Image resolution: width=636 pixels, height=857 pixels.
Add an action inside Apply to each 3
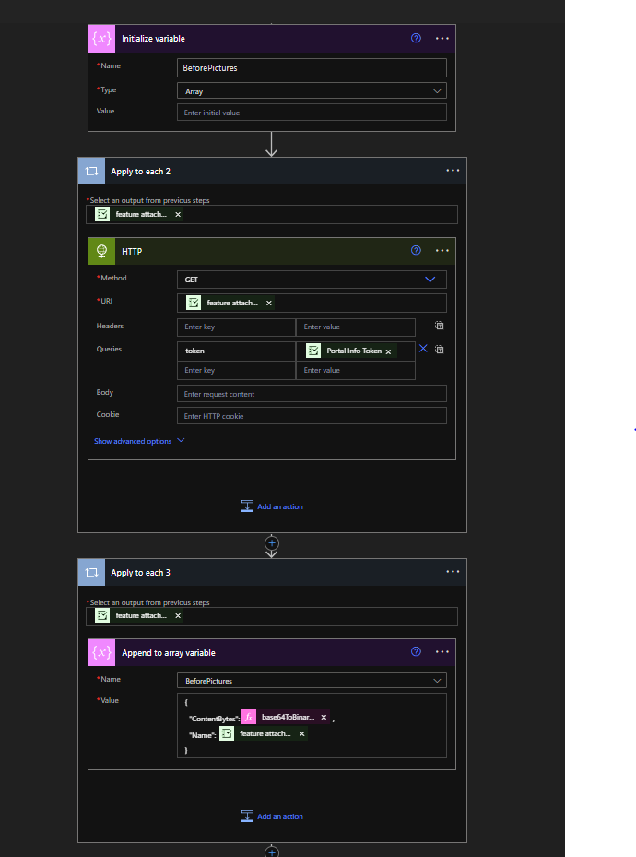pos(273,816)
